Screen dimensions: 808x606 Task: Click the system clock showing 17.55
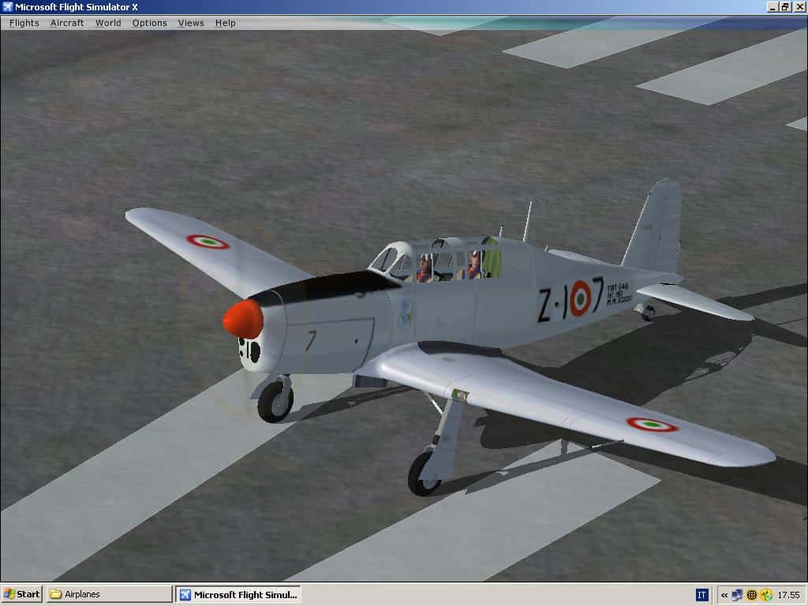tap(788, 595)
